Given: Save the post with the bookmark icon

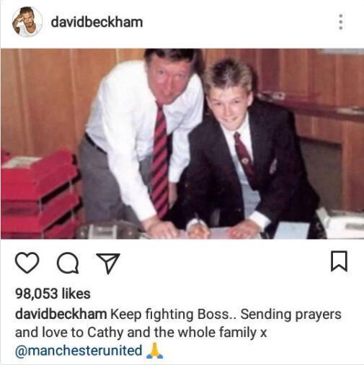Looking at the screenshot, I should [339, 261].
